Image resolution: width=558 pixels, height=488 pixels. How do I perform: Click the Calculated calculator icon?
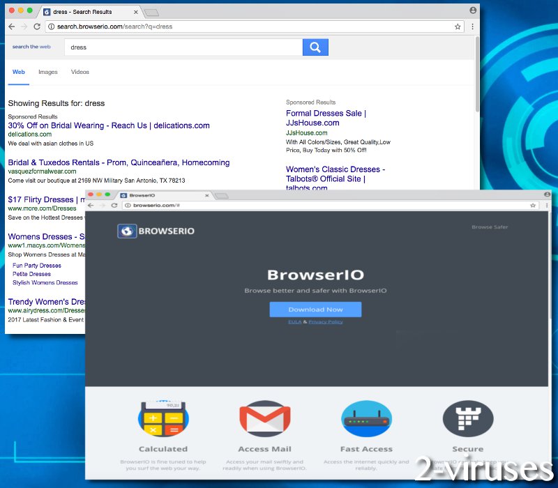[163, 418]
